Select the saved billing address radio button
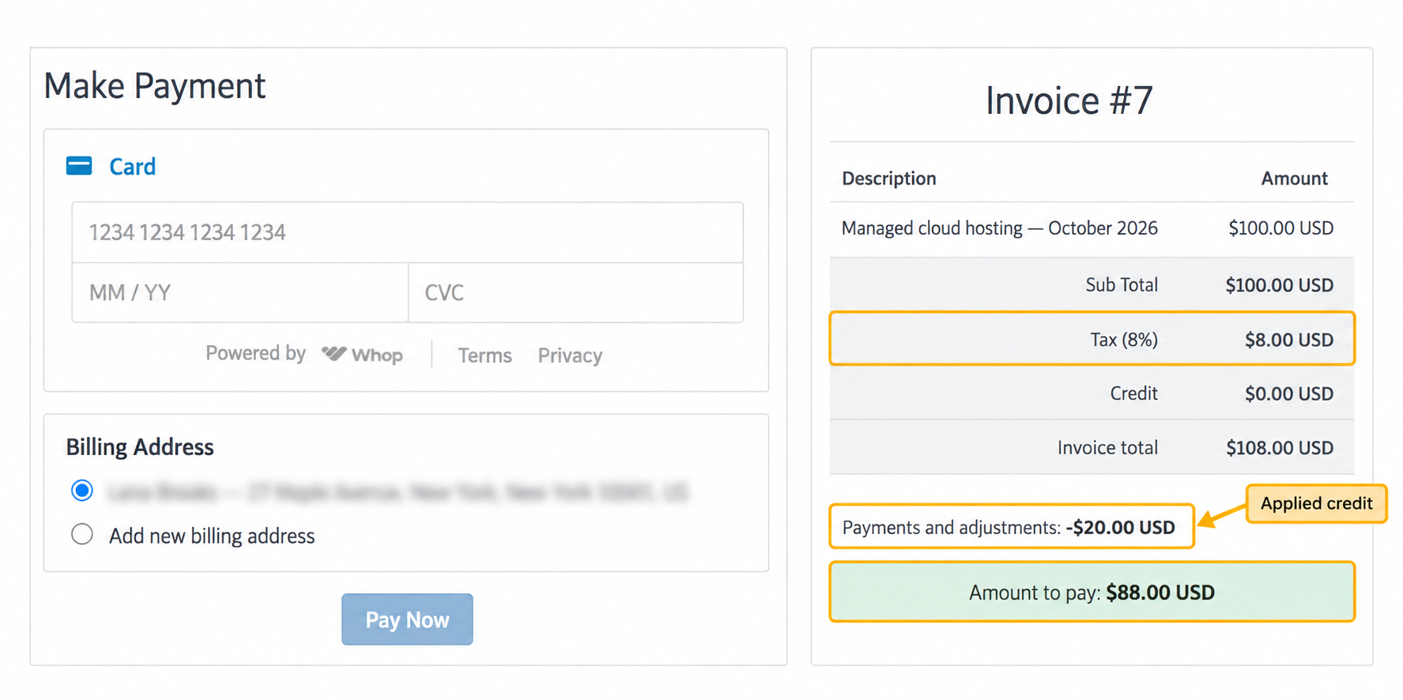This screenshot has height=700, width=1403. (82, 491)
